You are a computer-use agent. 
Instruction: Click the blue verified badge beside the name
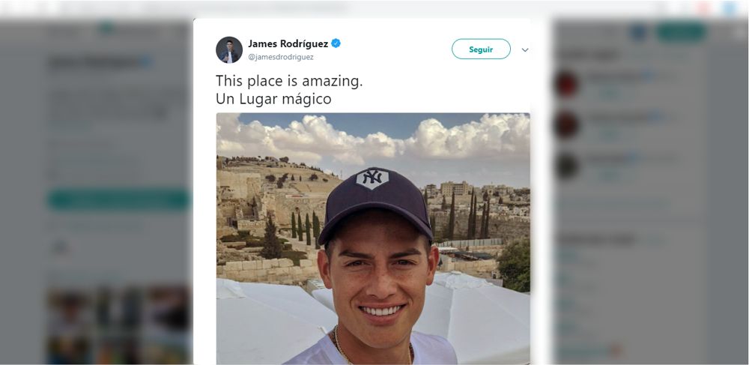coord(336,43)
